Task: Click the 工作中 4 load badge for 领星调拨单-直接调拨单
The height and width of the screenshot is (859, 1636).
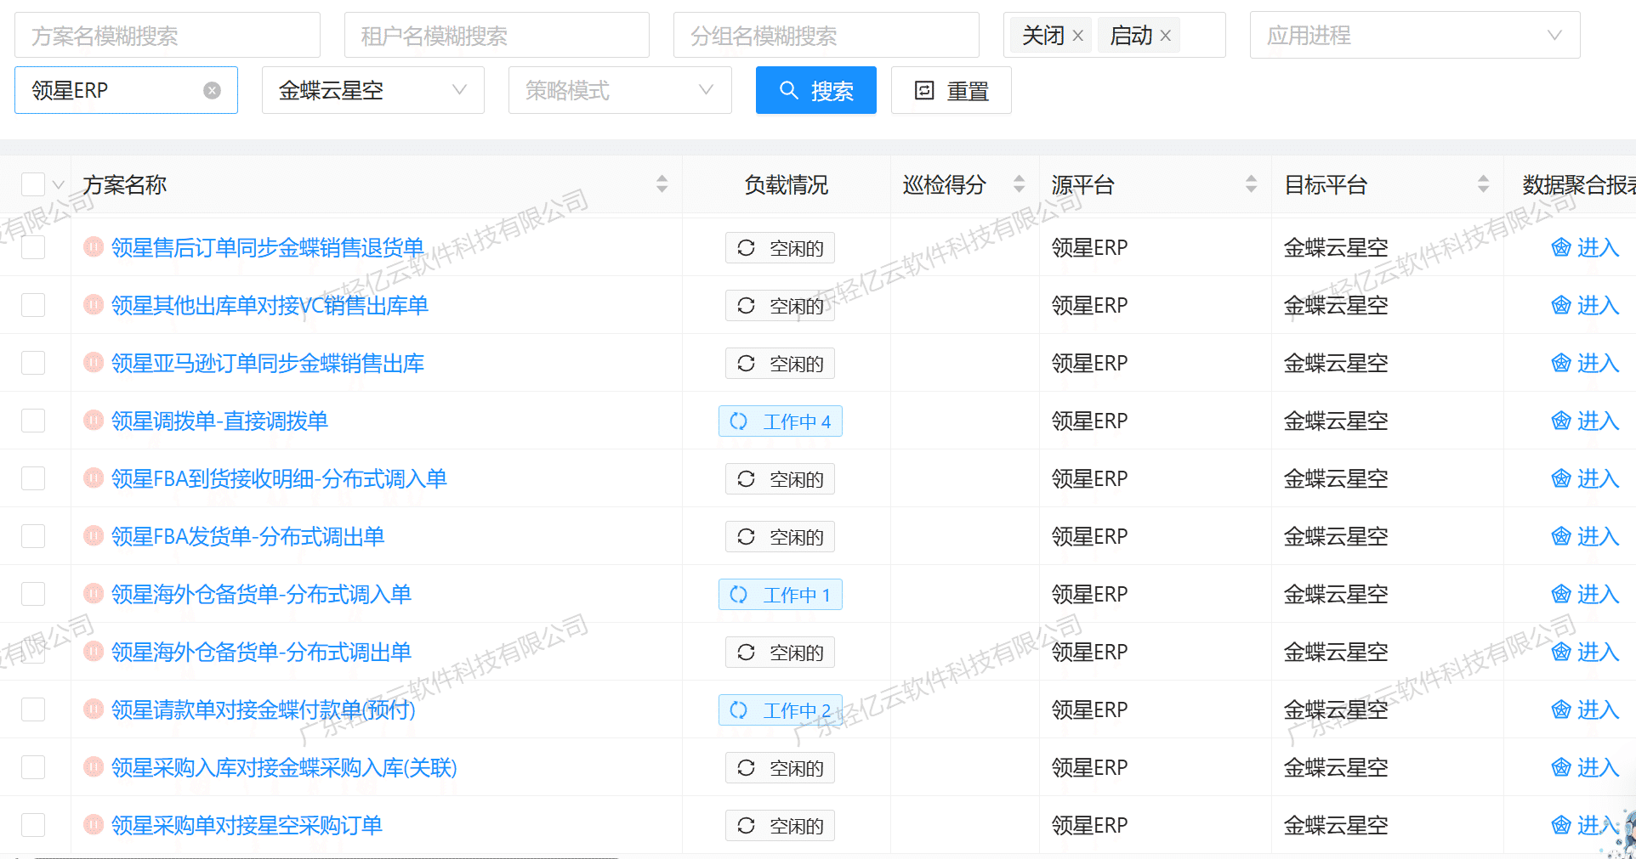Action: 780,421
